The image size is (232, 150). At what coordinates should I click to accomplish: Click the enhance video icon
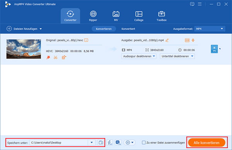pyautogui.click(x=64, y=57)
